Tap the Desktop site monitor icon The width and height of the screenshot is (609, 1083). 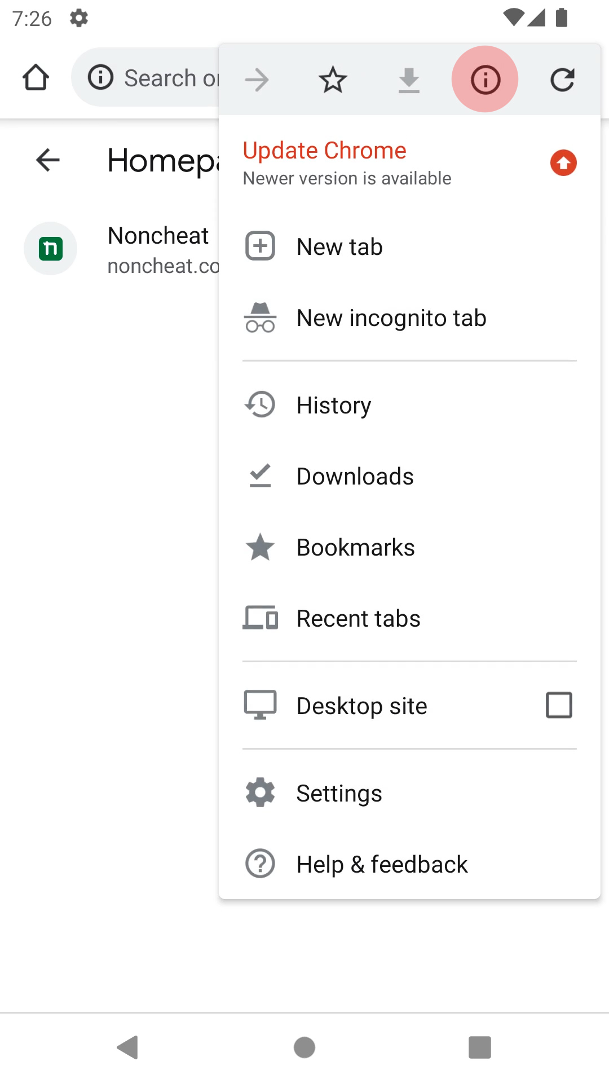pos(260,705)
